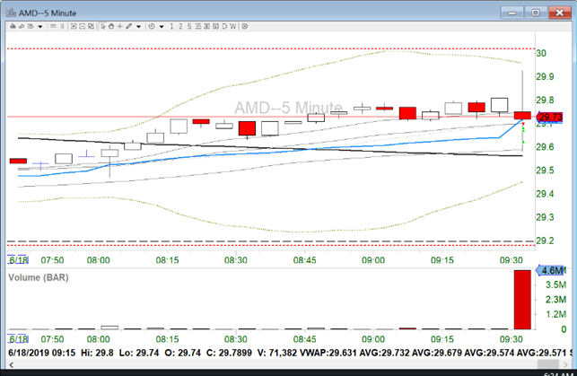Switch to 1 minute timeframe
The image size is (577, 376).
(x=172, y=26)
